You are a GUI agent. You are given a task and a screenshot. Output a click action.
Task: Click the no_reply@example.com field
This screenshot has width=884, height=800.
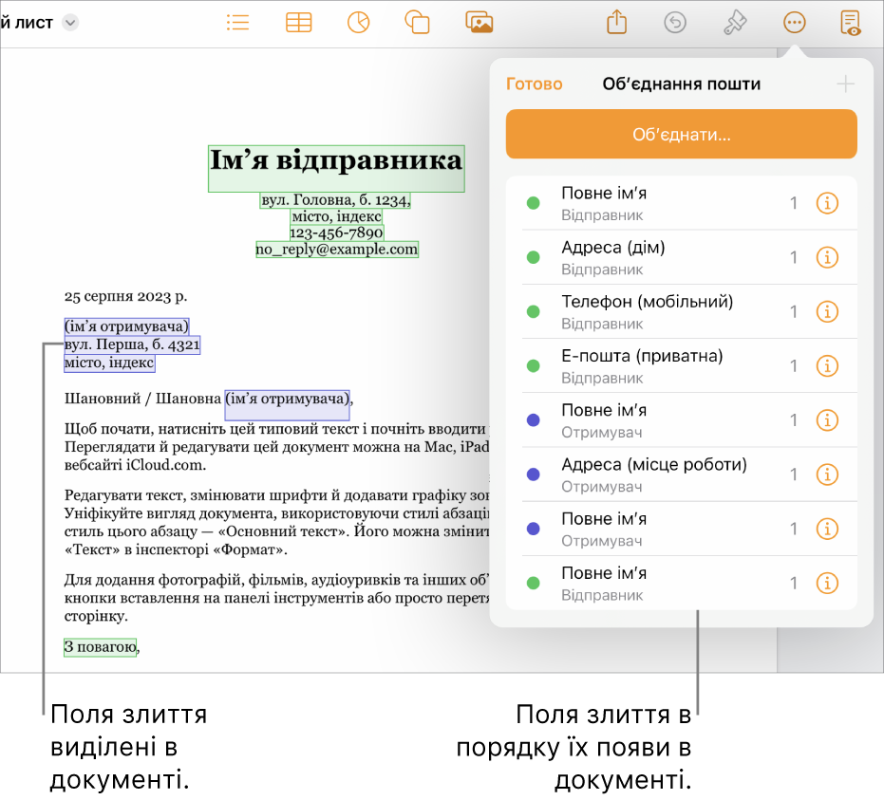(x=337, y=249)
